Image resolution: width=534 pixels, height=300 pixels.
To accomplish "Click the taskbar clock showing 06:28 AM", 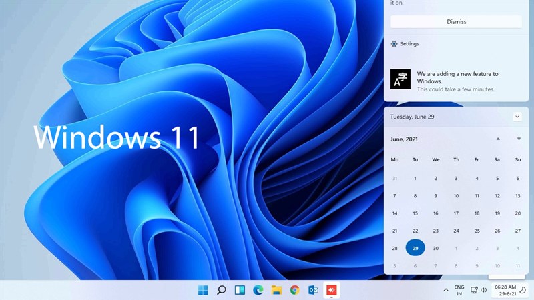I will tap(505, 290).
